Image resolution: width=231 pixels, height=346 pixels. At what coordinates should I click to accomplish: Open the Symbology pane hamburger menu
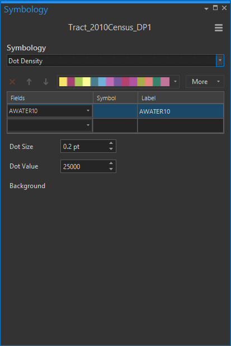coord(219,28)
